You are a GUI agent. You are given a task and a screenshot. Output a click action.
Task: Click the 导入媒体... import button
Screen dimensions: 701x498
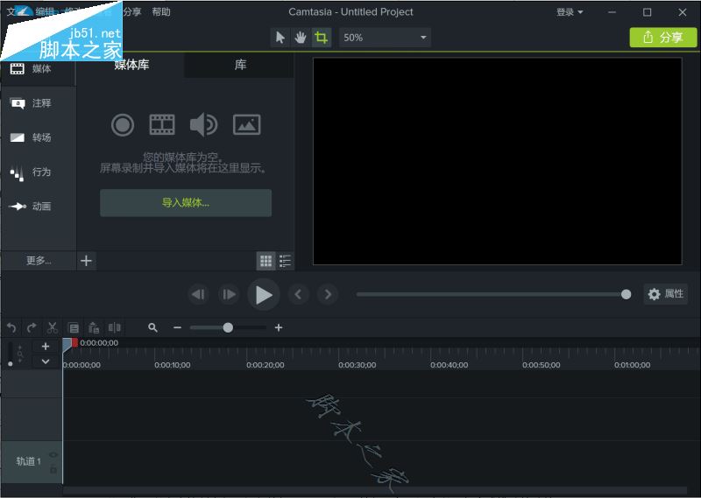[186, 203]
